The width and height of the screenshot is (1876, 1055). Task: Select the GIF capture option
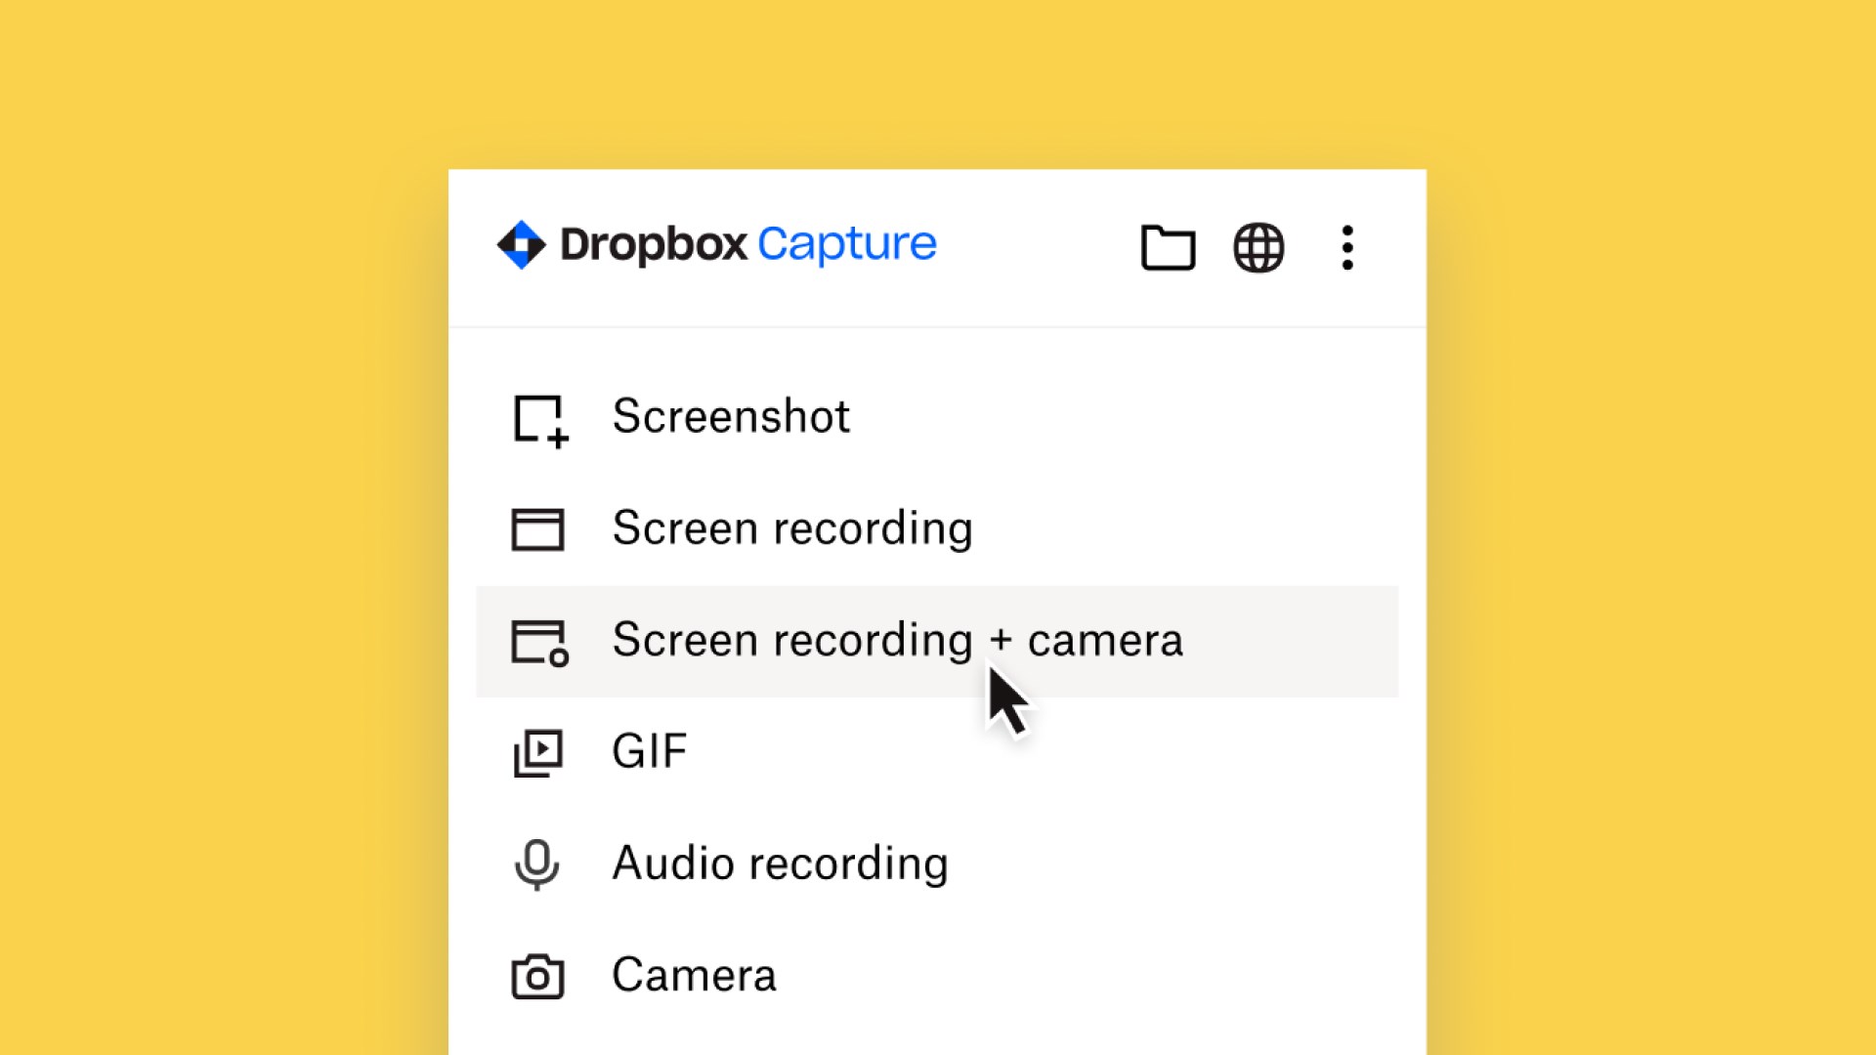pos(649,752)
